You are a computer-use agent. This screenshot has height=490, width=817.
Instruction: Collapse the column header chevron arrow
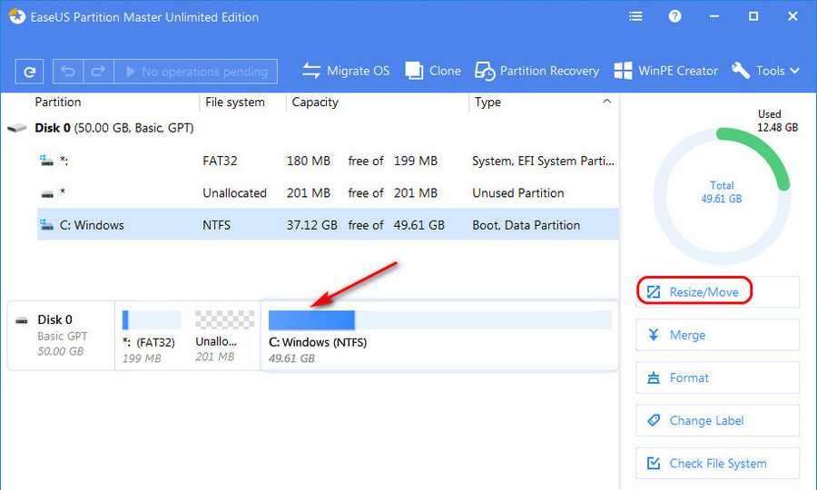click(606, 102)
